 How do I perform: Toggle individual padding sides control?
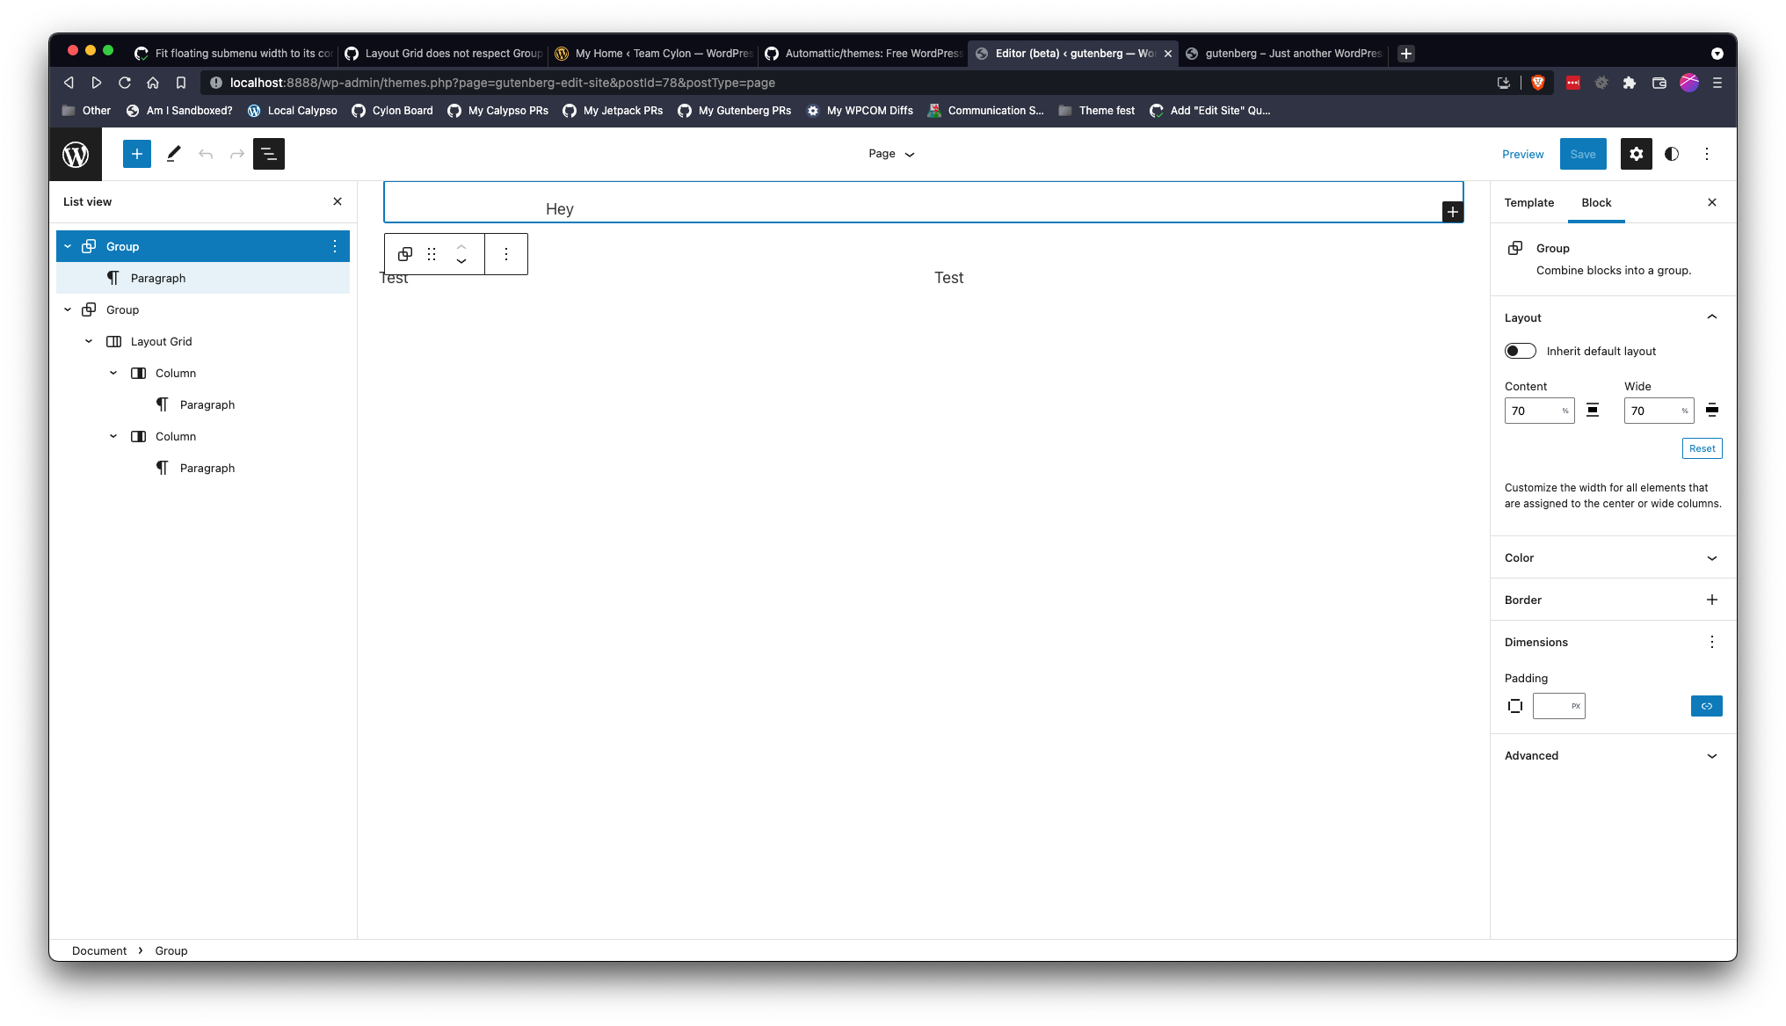(x=1514, y=705)
